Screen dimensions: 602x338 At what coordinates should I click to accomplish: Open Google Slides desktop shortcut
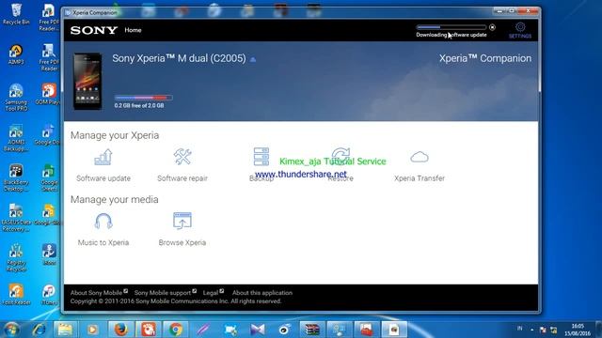click(48, 215)
